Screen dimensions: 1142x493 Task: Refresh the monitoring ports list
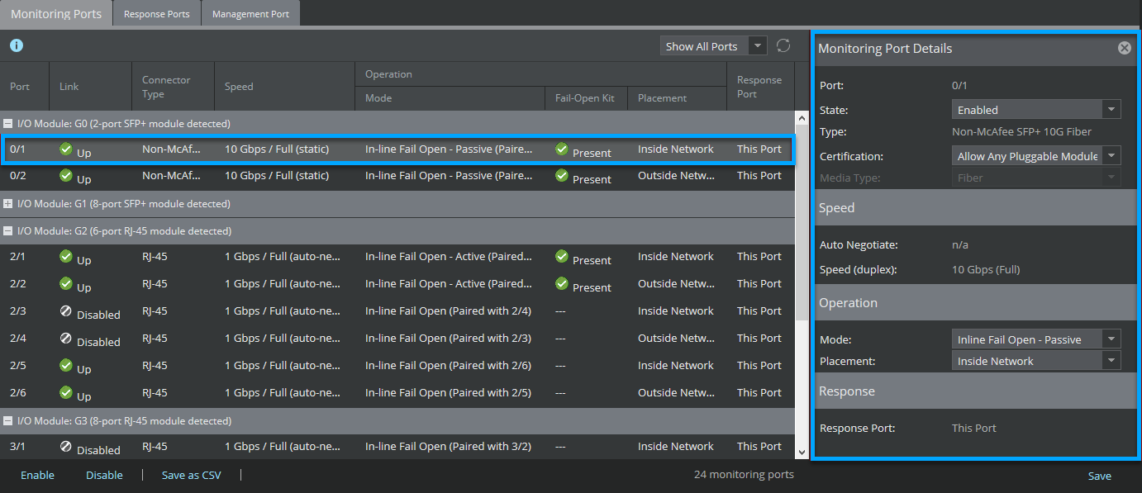pyautogui.click(x=783, y=45)
